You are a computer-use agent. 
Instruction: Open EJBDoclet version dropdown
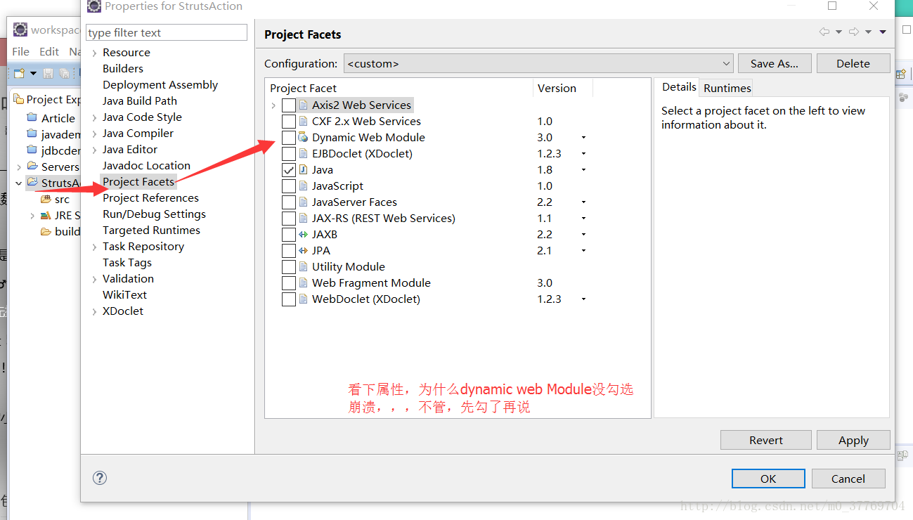point(583,154)
